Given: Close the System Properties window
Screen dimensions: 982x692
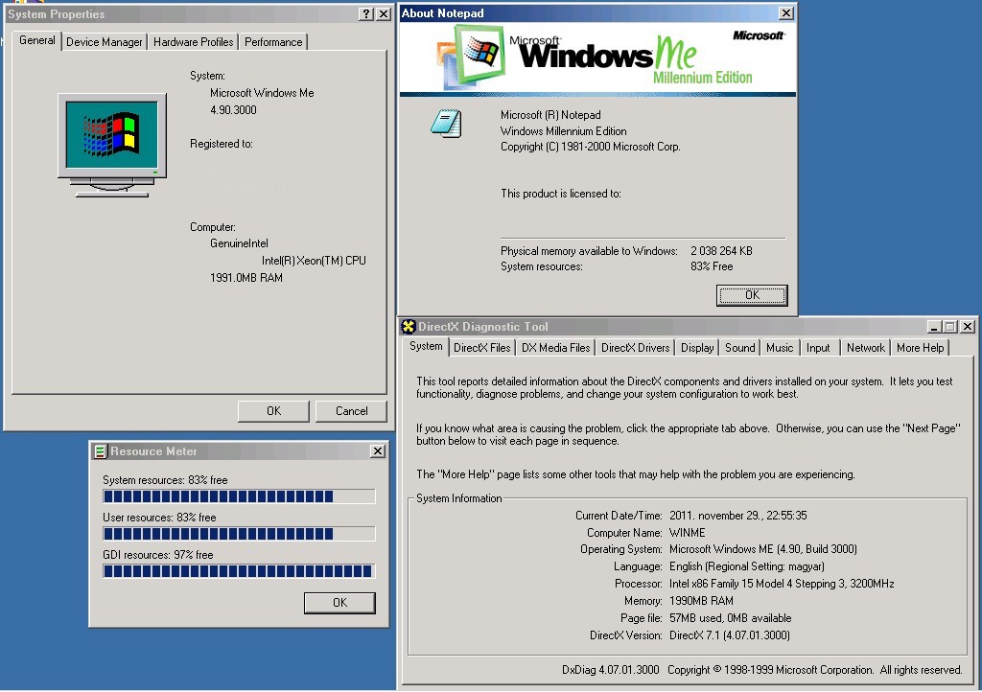Looking at the screenshot, I should click(384, 13).
